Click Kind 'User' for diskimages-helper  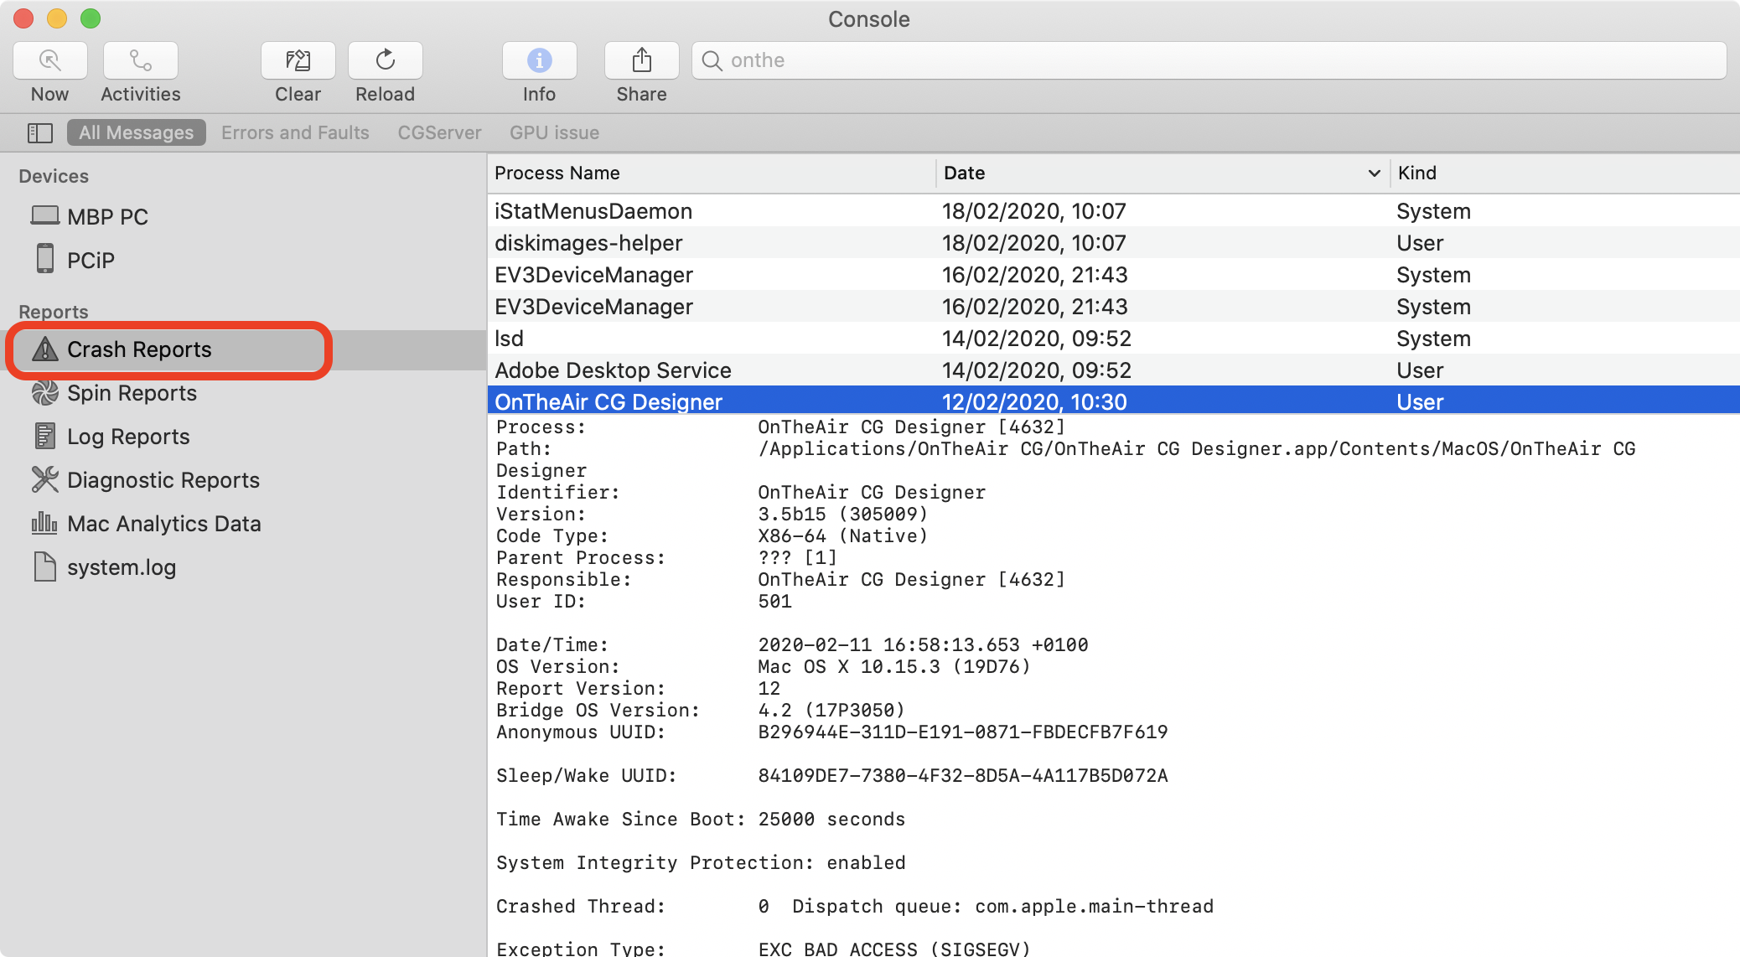pyautogui.click(x=1420, y=243)
